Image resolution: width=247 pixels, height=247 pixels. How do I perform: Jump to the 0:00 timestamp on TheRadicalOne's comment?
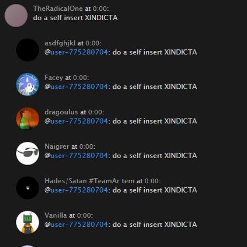(100, 8)
